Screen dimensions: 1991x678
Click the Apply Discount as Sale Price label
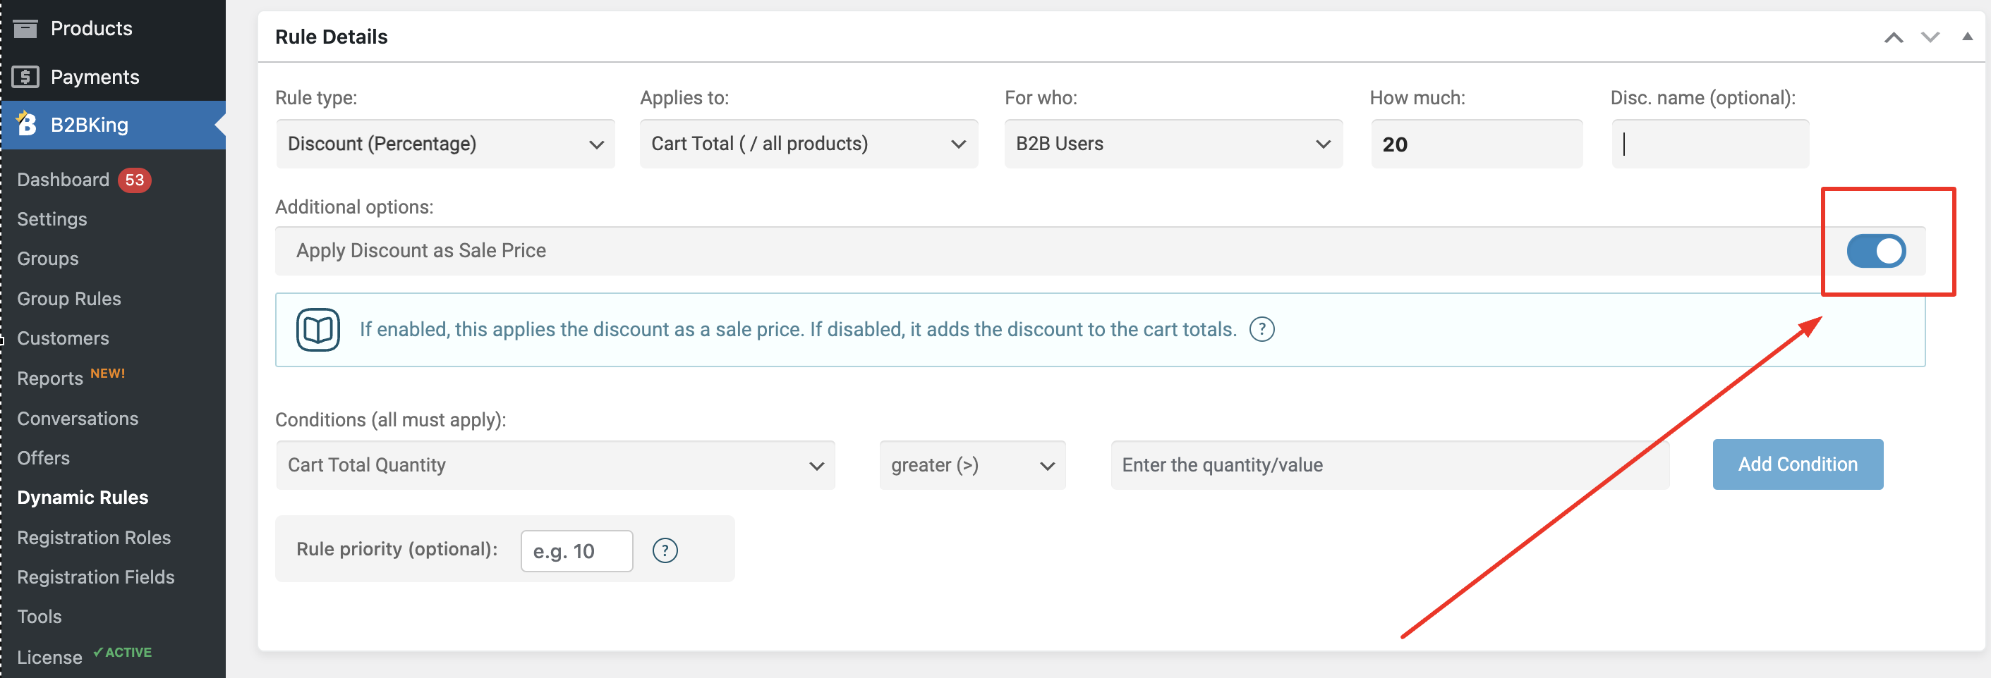pos(421,251)
